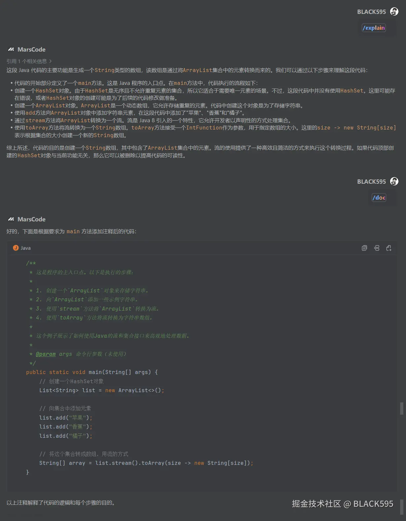Click the closing text 以上注释解释了代码的逻辑
The height and width of the screenshot is (521, 406).
[61, 502]
